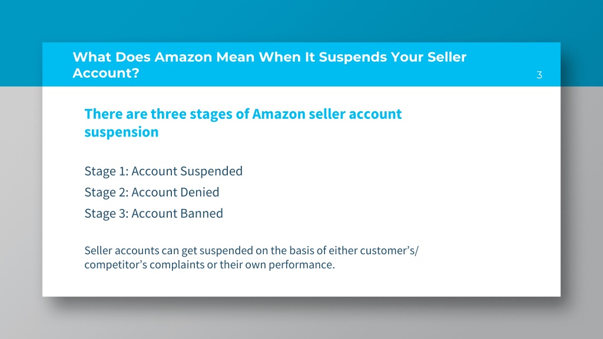Viewport: 603px width, 339px height.
Task: Click "Amazon" in the slide title
Action: pos(183,57)
